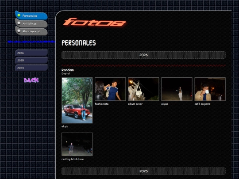Screen dimensions: 239x179
Task: Click the 'album cover' caption
Action: [x=135, y=104]
